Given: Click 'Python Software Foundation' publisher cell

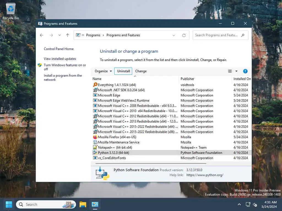Looking at the screenshot, I should pyautogui.click(x=201, y=153).
